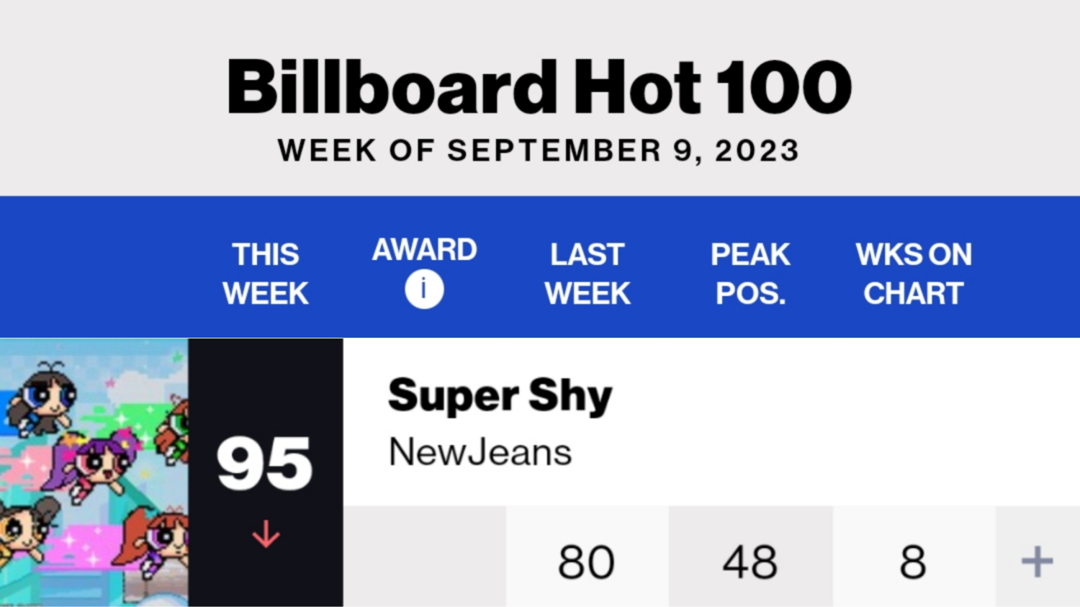The image size is (1080, 607).
Task: Click the rank number 95
Action: [x=265, y=464]
